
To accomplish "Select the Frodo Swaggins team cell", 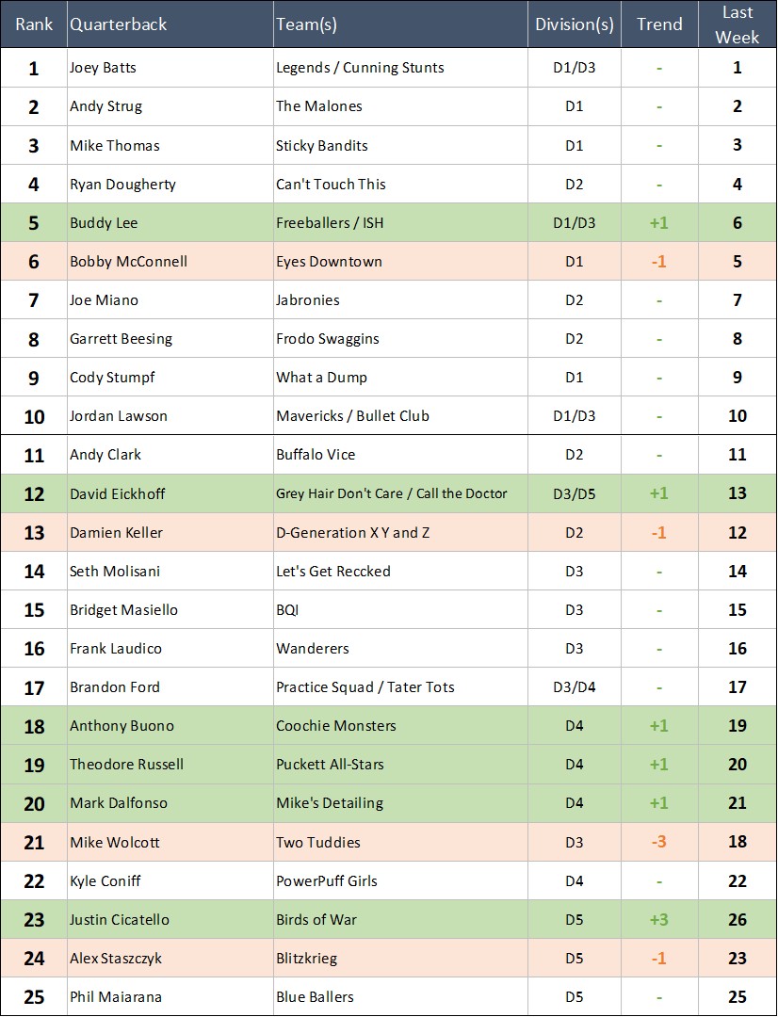I will [x=400, y=339].
